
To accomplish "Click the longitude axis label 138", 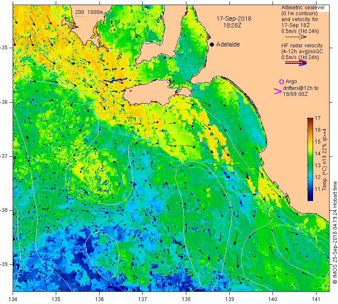I will pyautogui.click(x=186, y=299).
